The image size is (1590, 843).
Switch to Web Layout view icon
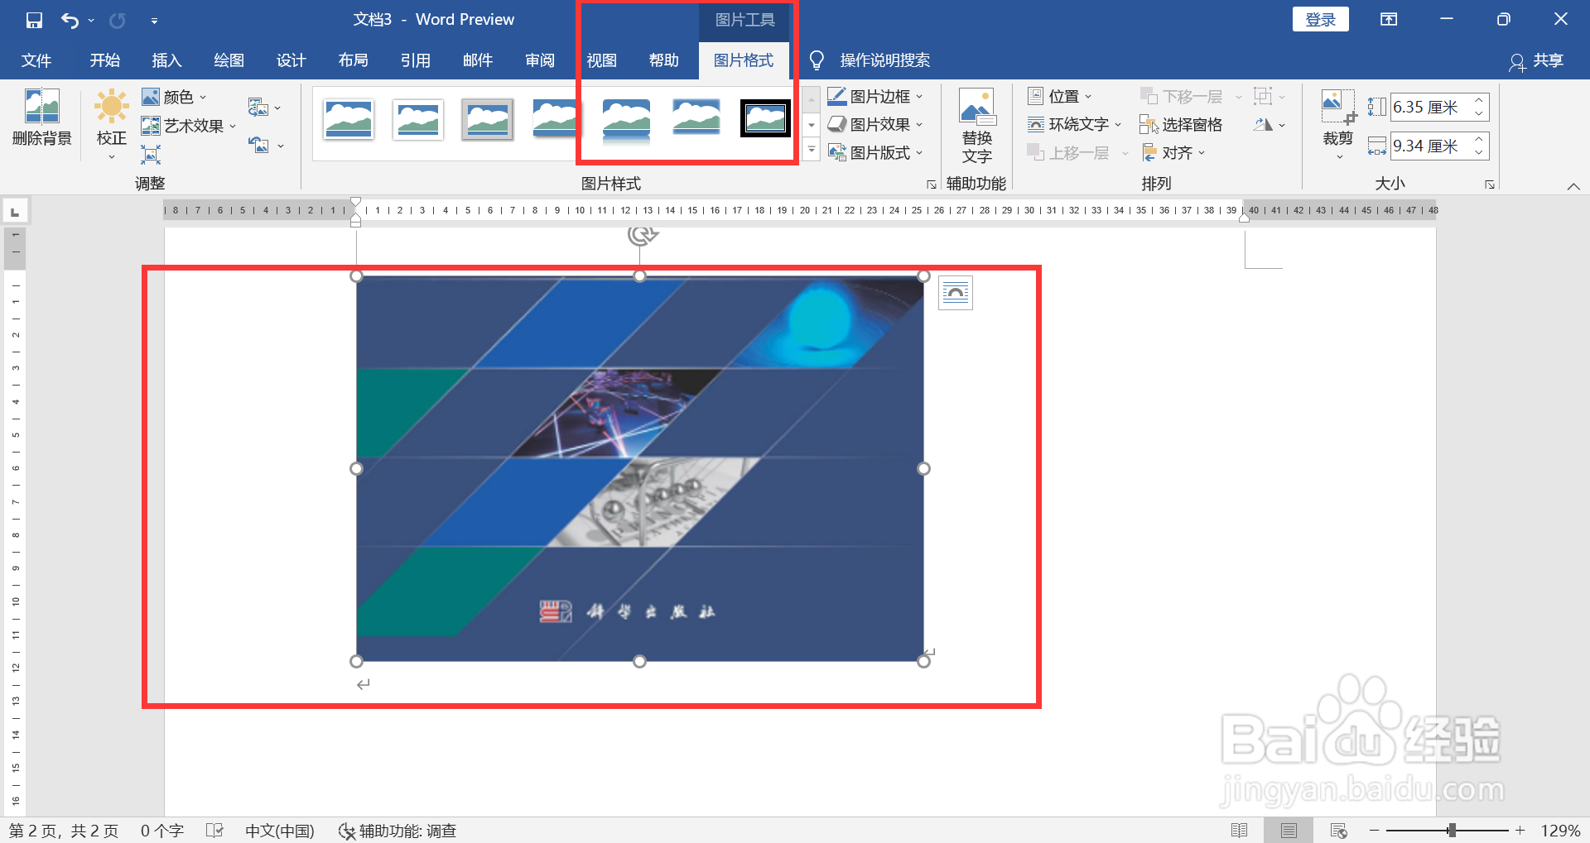pyautogui.click(x=1338, y=830)
